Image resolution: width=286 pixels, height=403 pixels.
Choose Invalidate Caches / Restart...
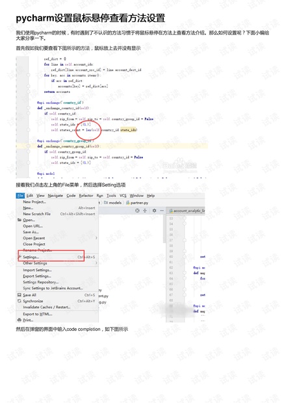(47, 307)
